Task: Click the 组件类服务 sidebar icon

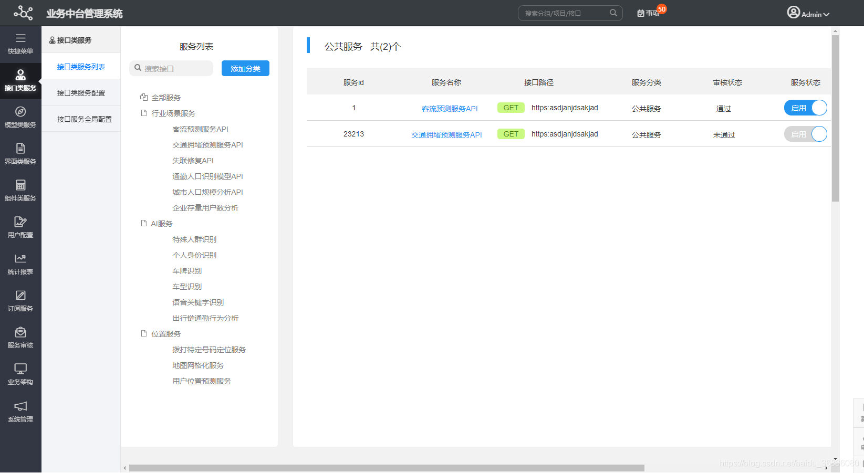Action: click(x=20, y=190)
